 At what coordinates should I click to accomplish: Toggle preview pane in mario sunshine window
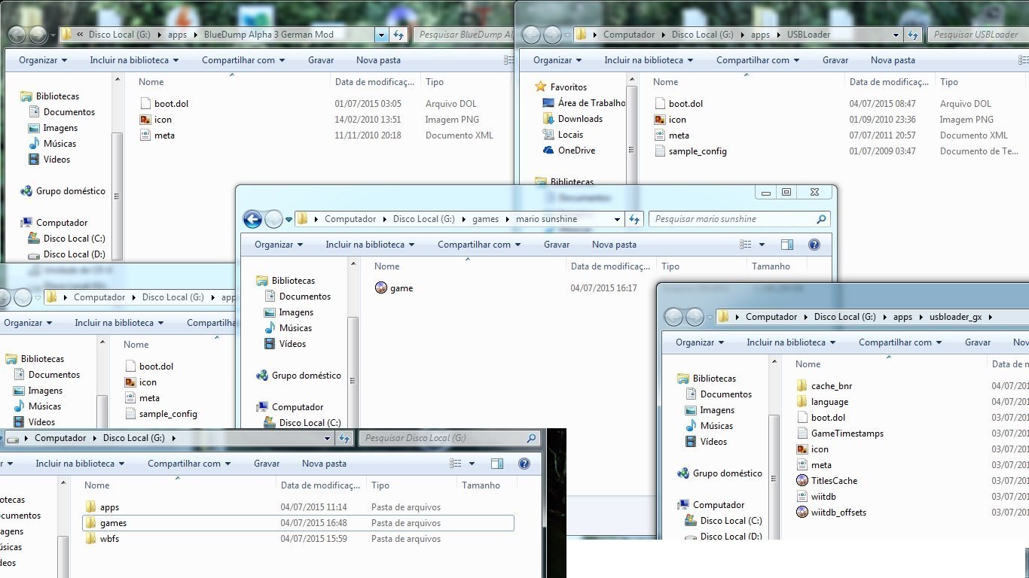(787, 245)
